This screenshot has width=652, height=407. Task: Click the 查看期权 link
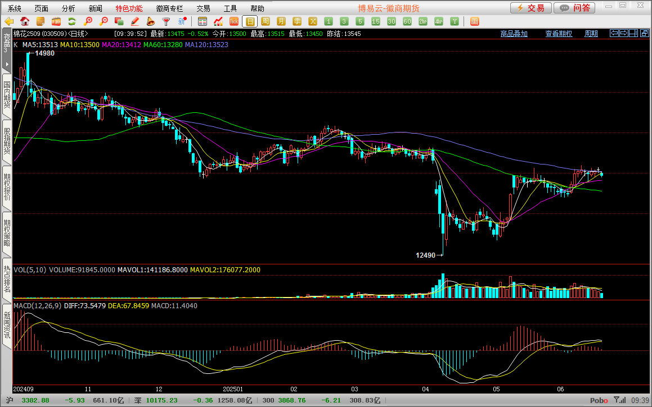(x=559, y=34)
